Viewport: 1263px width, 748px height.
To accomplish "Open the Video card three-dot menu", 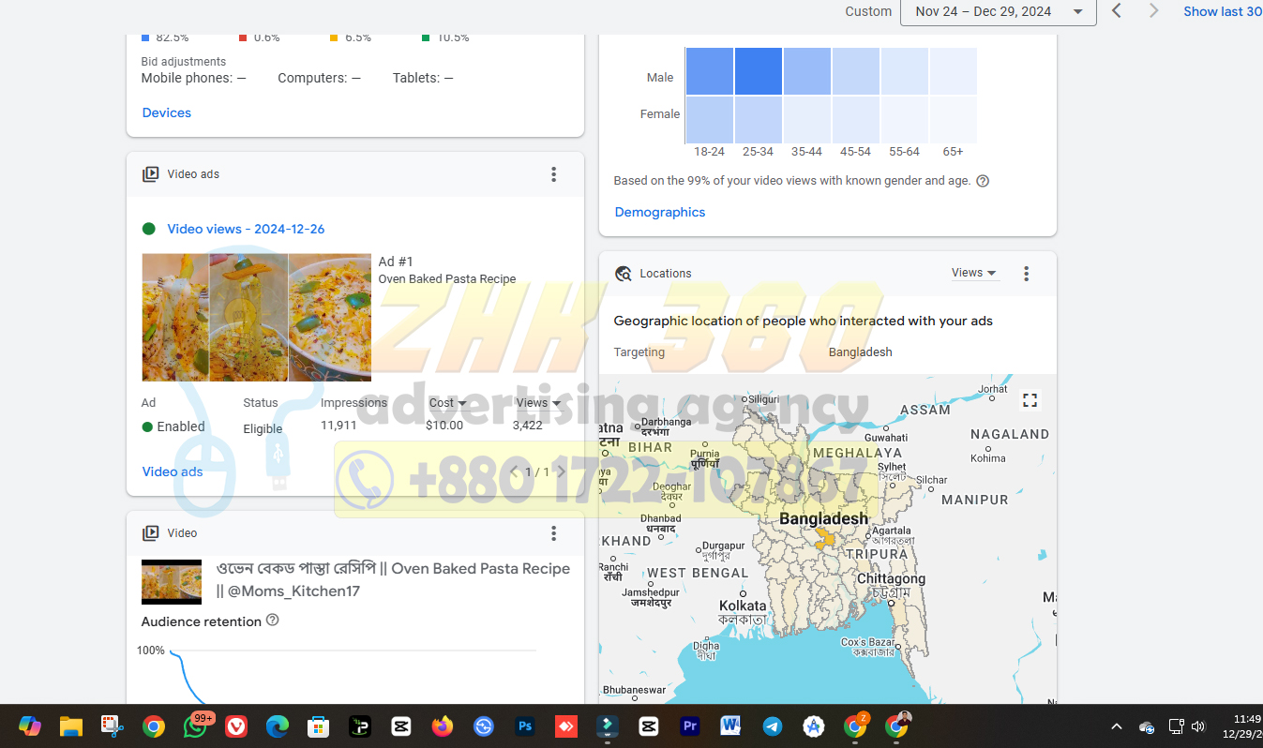I will (x=553, y=533).
